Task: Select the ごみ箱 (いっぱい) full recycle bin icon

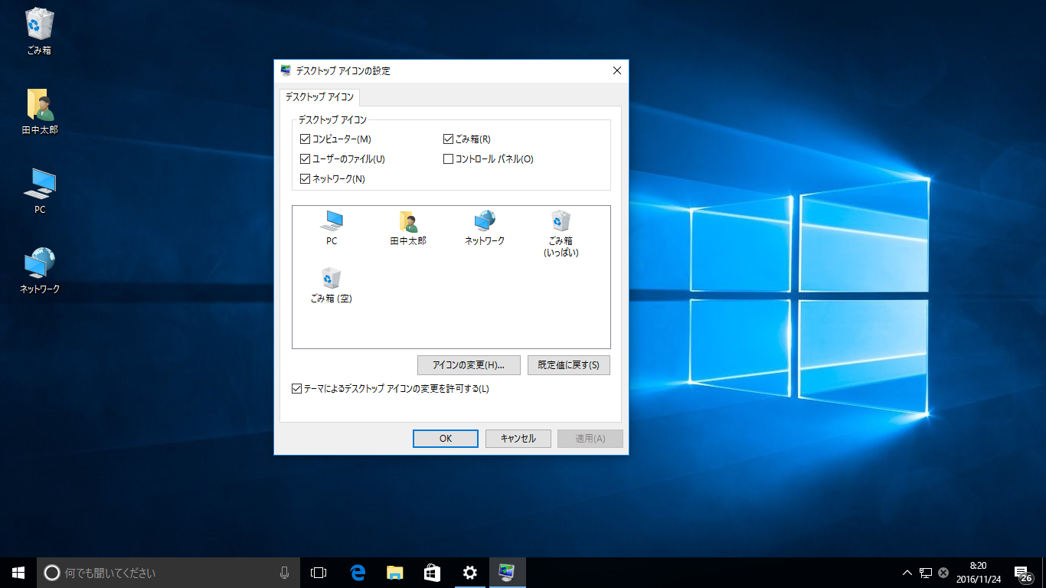Action: 558,227
